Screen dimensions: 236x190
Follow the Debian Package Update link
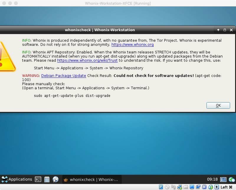pos(63,76)
